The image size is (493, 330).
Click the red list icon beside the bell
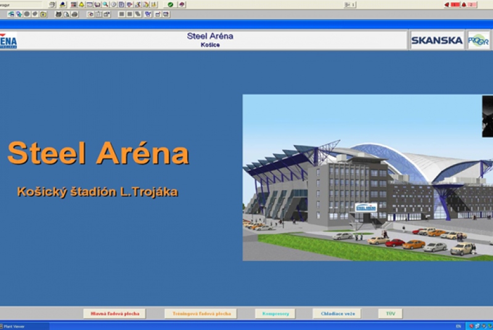pyautogui.click(x=73, y=5)
